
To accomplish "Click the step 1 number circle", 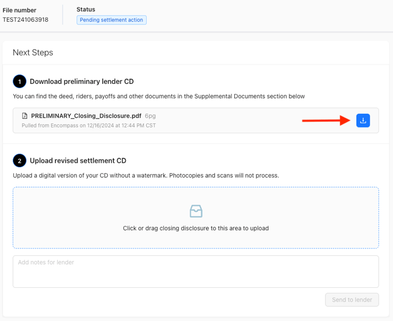I will [x=19, y=82].
